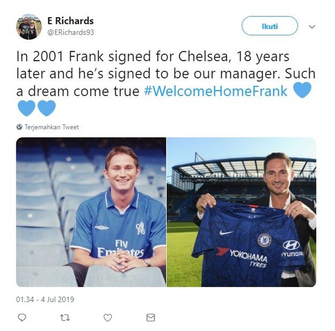Image resolution: width=335 pixels, height=331 pixels.
Task: Retweet this post using the arrows icon
Action: (x=65, y=318)
